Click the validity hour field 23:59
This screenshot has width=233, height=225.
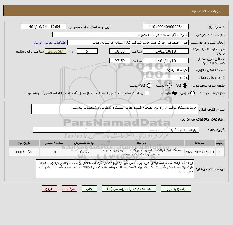pyautogui.click(x=120, y=61)
